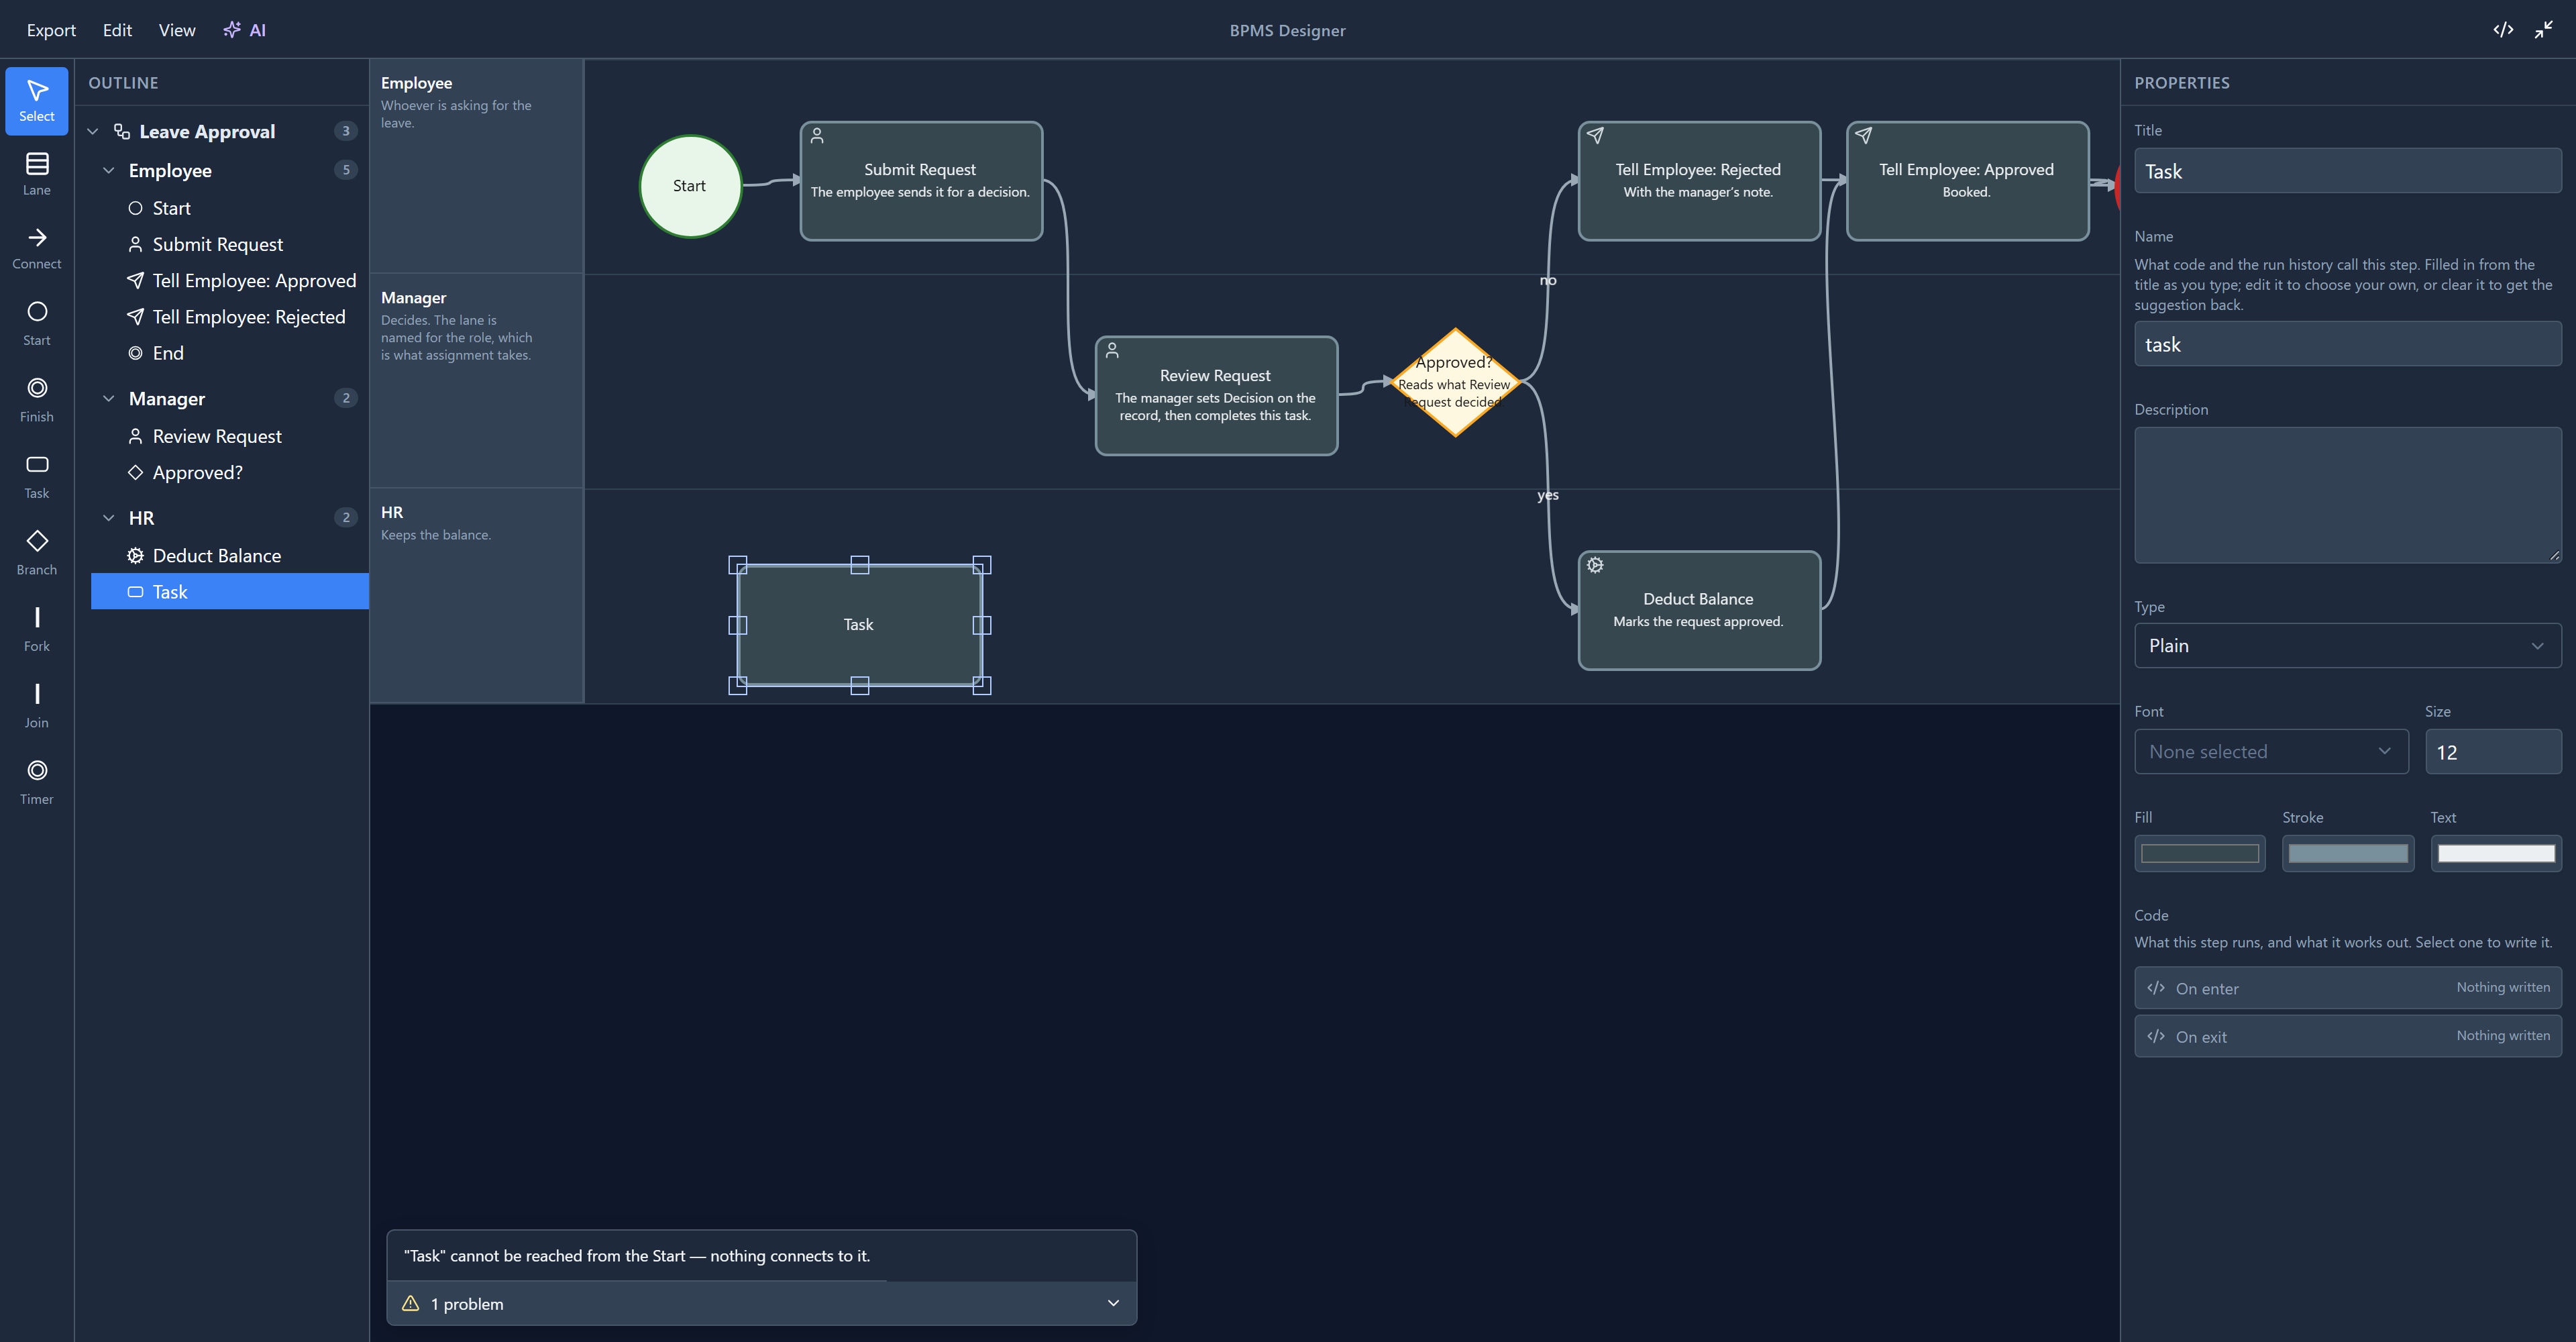Activate the Select pointer tool
The height and width of the screenshot is (1342, 2576).
(37, 101)
